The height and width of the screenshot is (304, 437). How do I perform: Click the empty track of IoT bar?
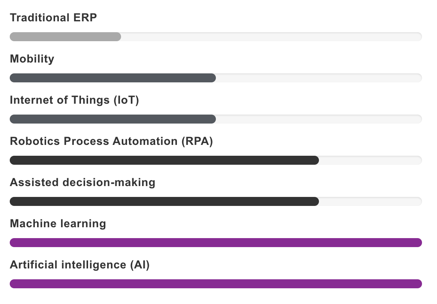click(319, 119)
